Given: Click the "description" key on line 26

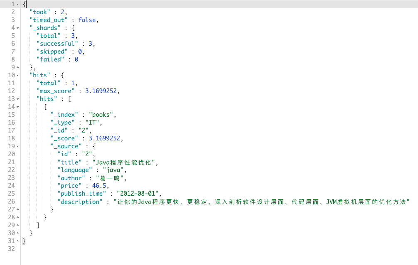Looking at the screenshot, I should pos(80,202).
